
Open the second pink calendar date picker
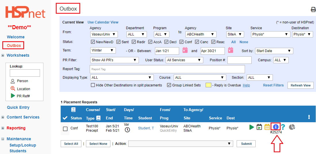pyautogui.click(x=231, y=50)
